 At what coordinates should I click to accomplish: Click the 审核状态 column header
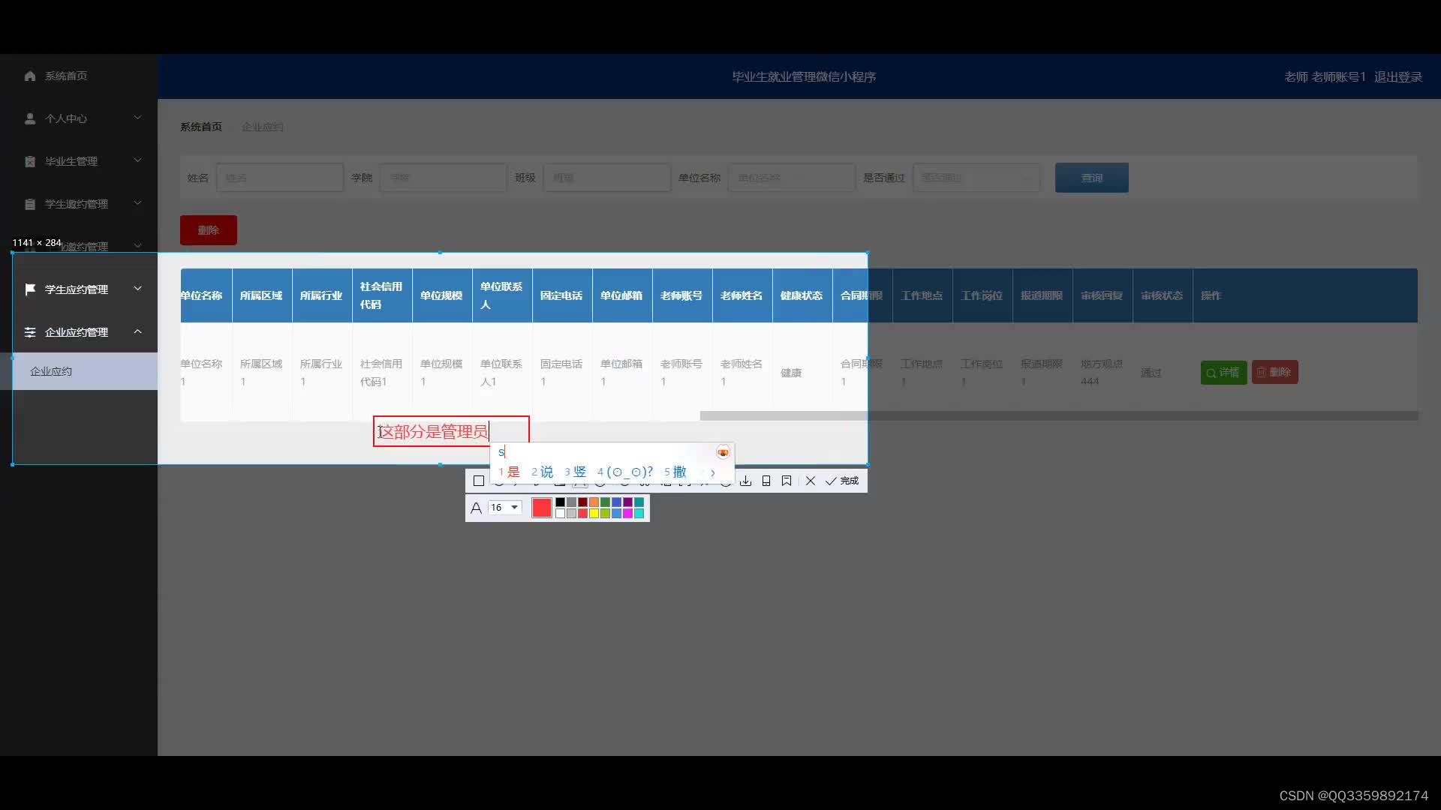1162,295
